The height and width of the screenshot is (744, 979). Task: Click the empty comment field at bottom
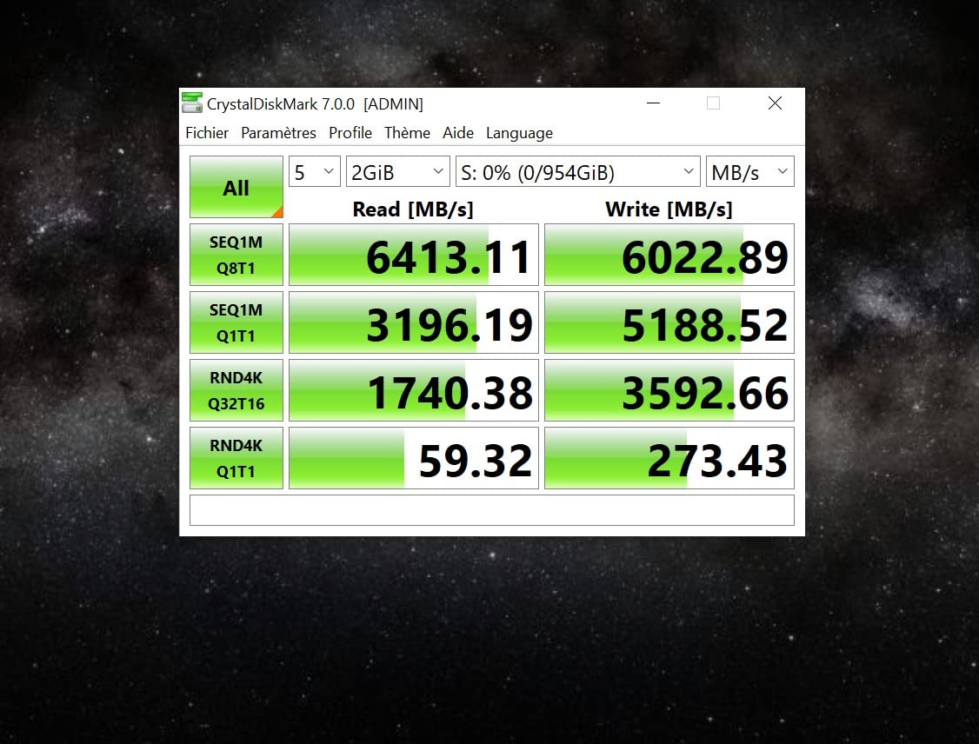492,510
